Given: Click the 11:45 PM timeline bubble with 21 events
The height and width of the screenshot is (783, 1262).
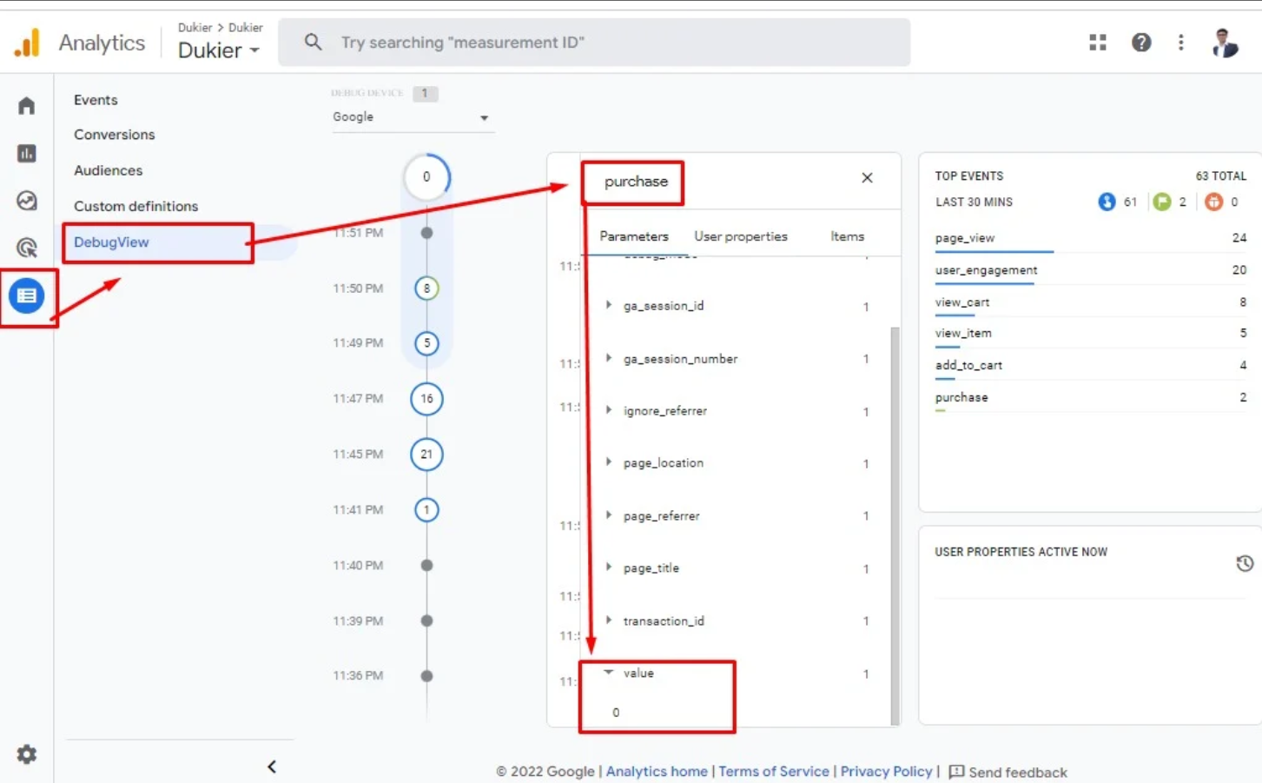Looking at the screenshot, I should point(426,455).
